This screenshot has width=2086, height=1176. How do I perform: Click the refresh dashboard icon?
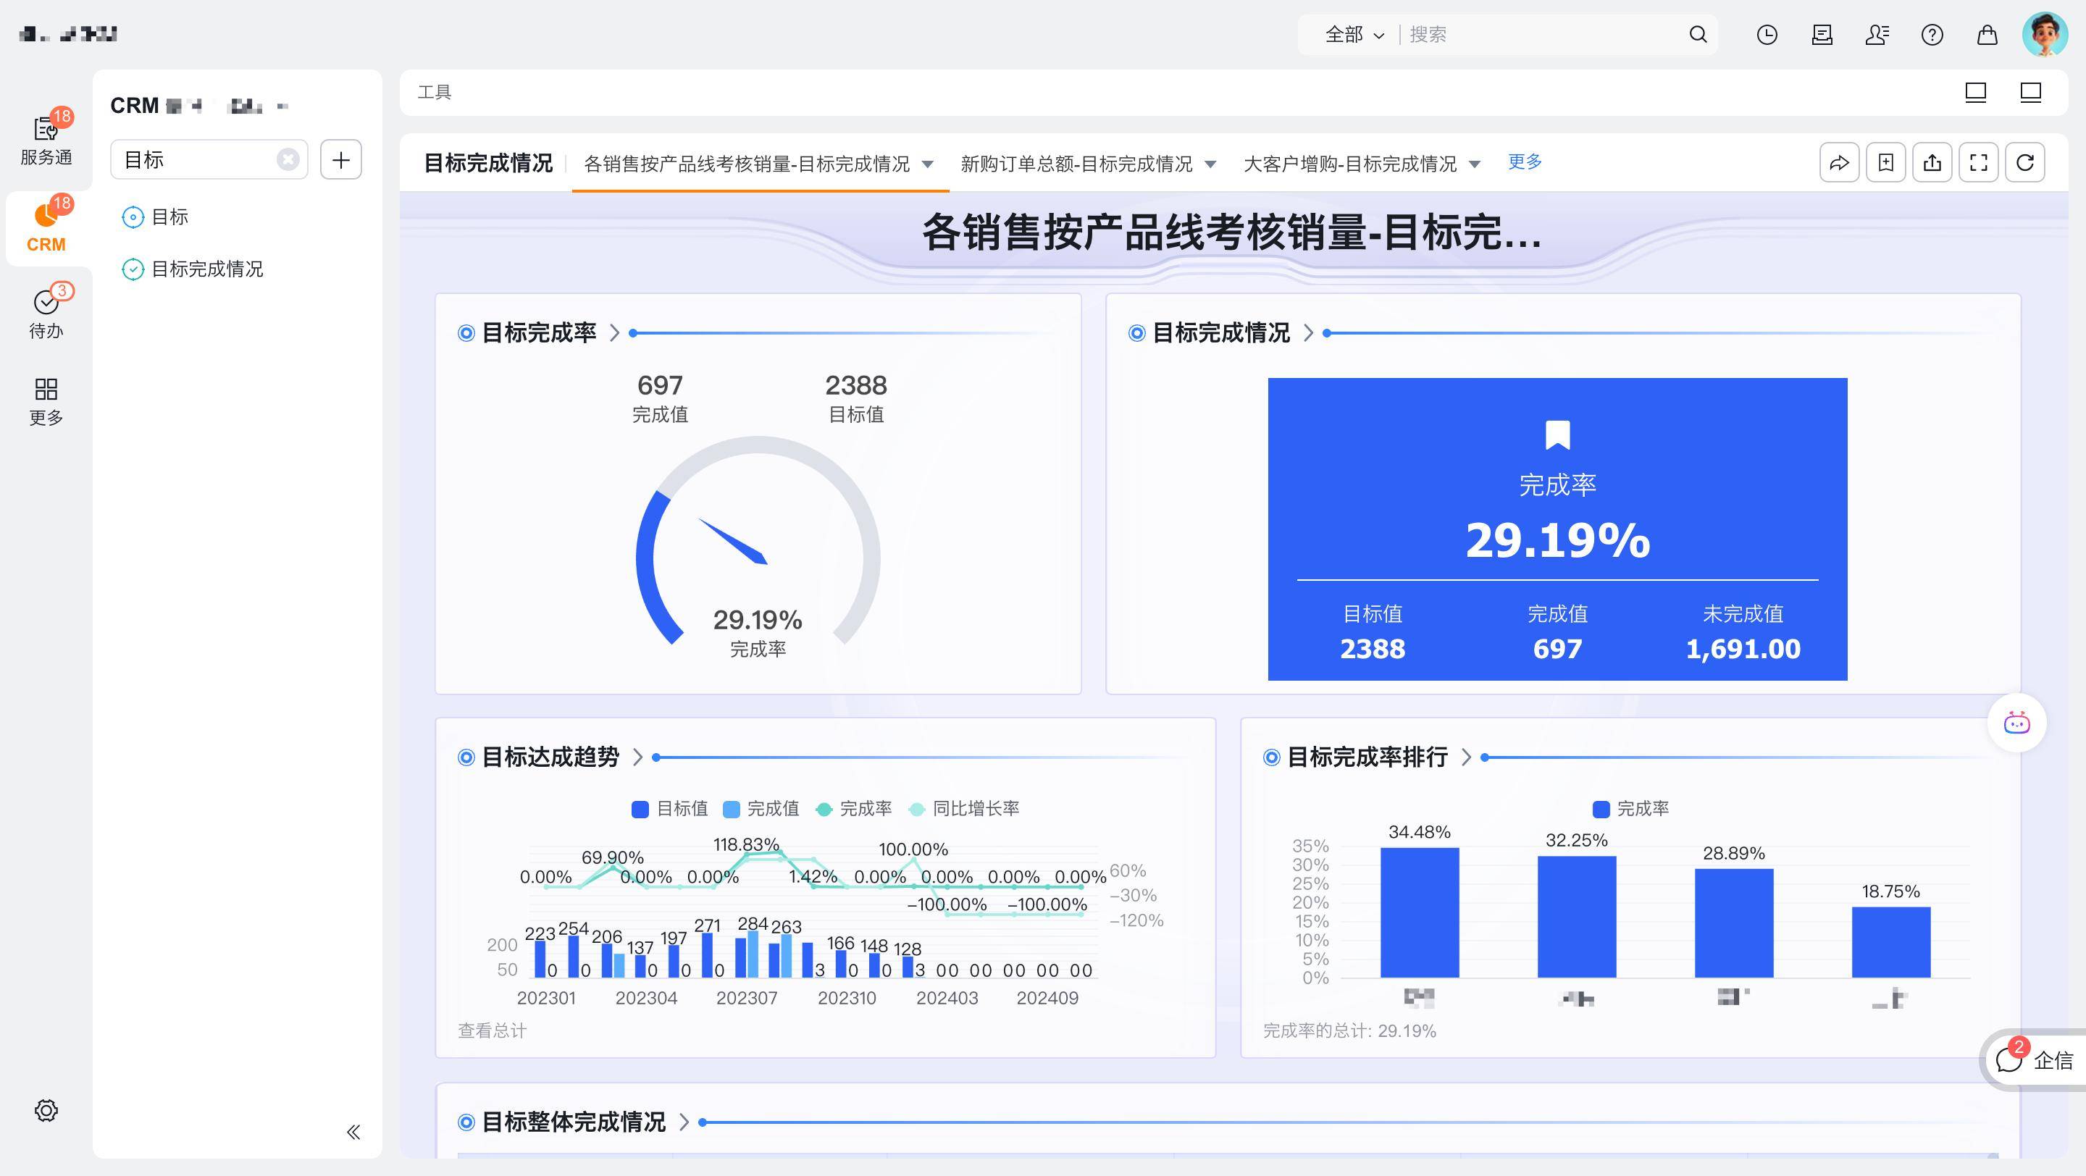point(2024,163)
